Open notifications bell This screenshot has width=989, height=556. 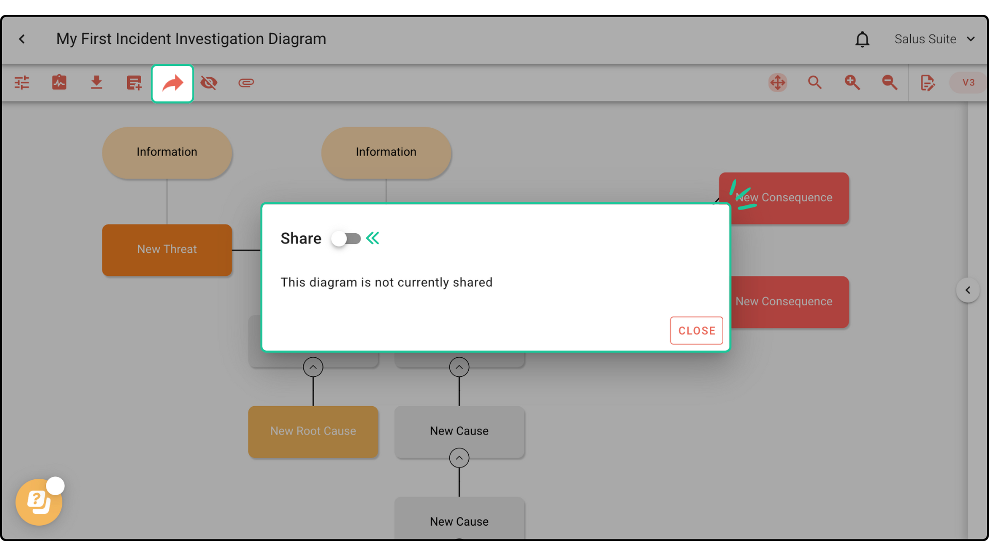tap(862, 39)
